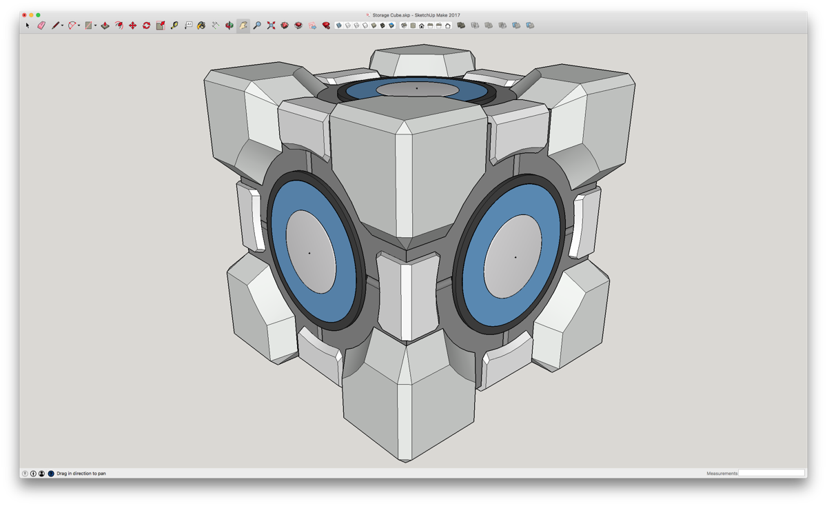827x506 pixels.
Task: Choose the Text label tool
Action: point(188,26)
